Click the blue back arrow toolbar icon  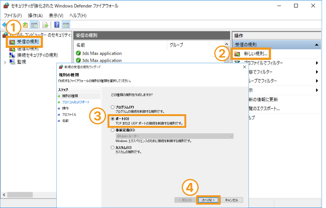[4, 25]
